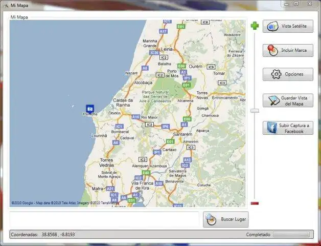Click the place search text field
The image size is (321, 246).
pos(104,219)
